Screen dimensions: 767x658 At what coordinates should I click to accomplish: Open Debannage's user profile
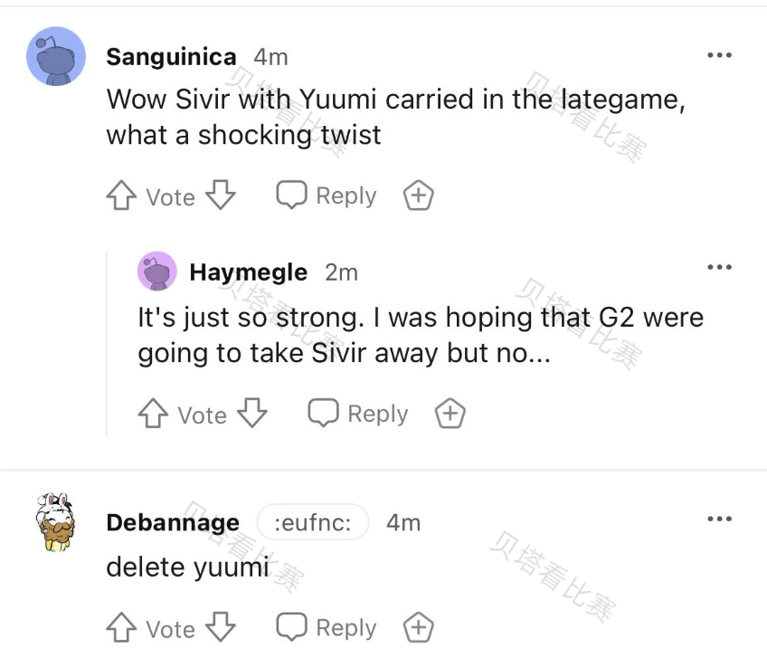[173, 522]
